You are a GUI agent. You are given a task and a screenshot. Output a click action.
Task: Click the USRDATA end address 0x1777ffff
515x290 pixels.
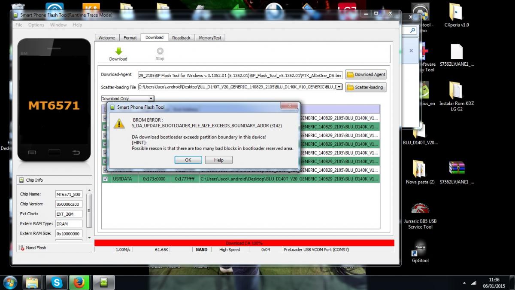click(x=185, y=179)
